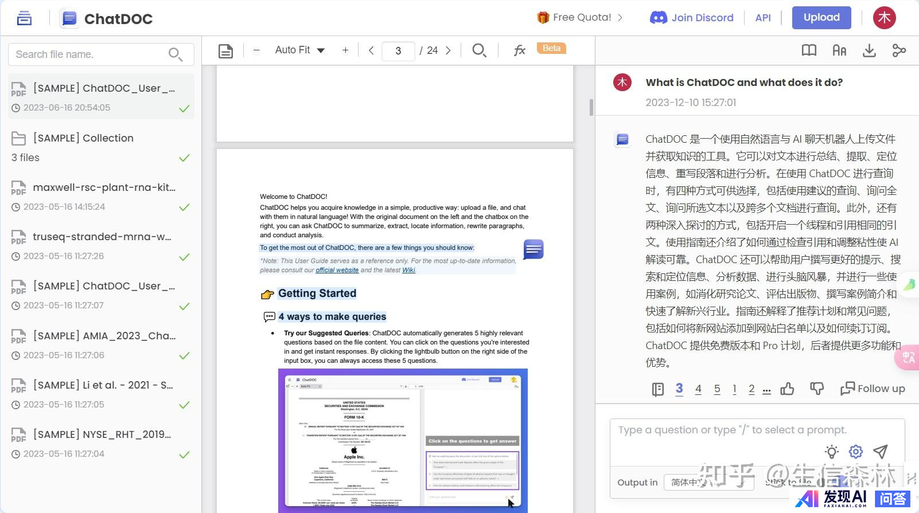This screenshot has width=919, height=513.
Task: Open the [SAMPLE] Collection folder
Action: [101, 147]
